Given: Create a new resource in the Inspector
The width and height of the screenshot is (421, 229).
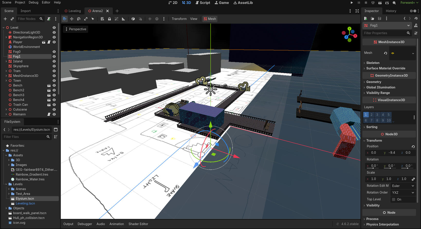Looking at the screenshot, I should click(365, 18).
